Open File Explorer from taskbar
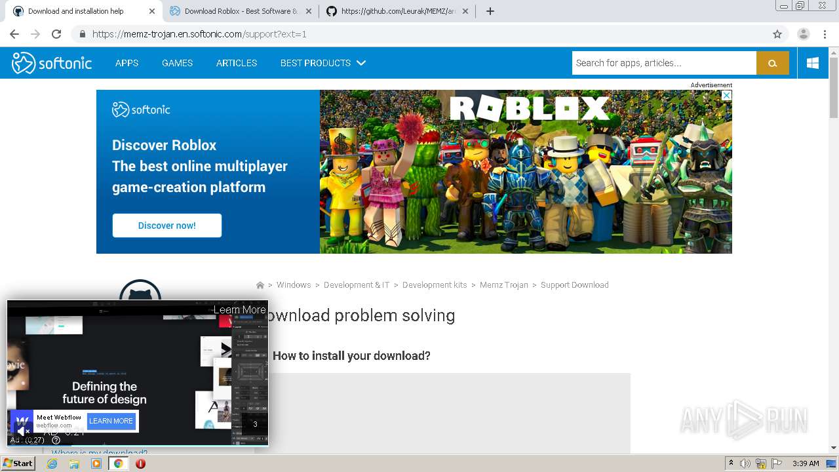Image resolution: width=839 pixels, height=472 pixels. (74, 463)
